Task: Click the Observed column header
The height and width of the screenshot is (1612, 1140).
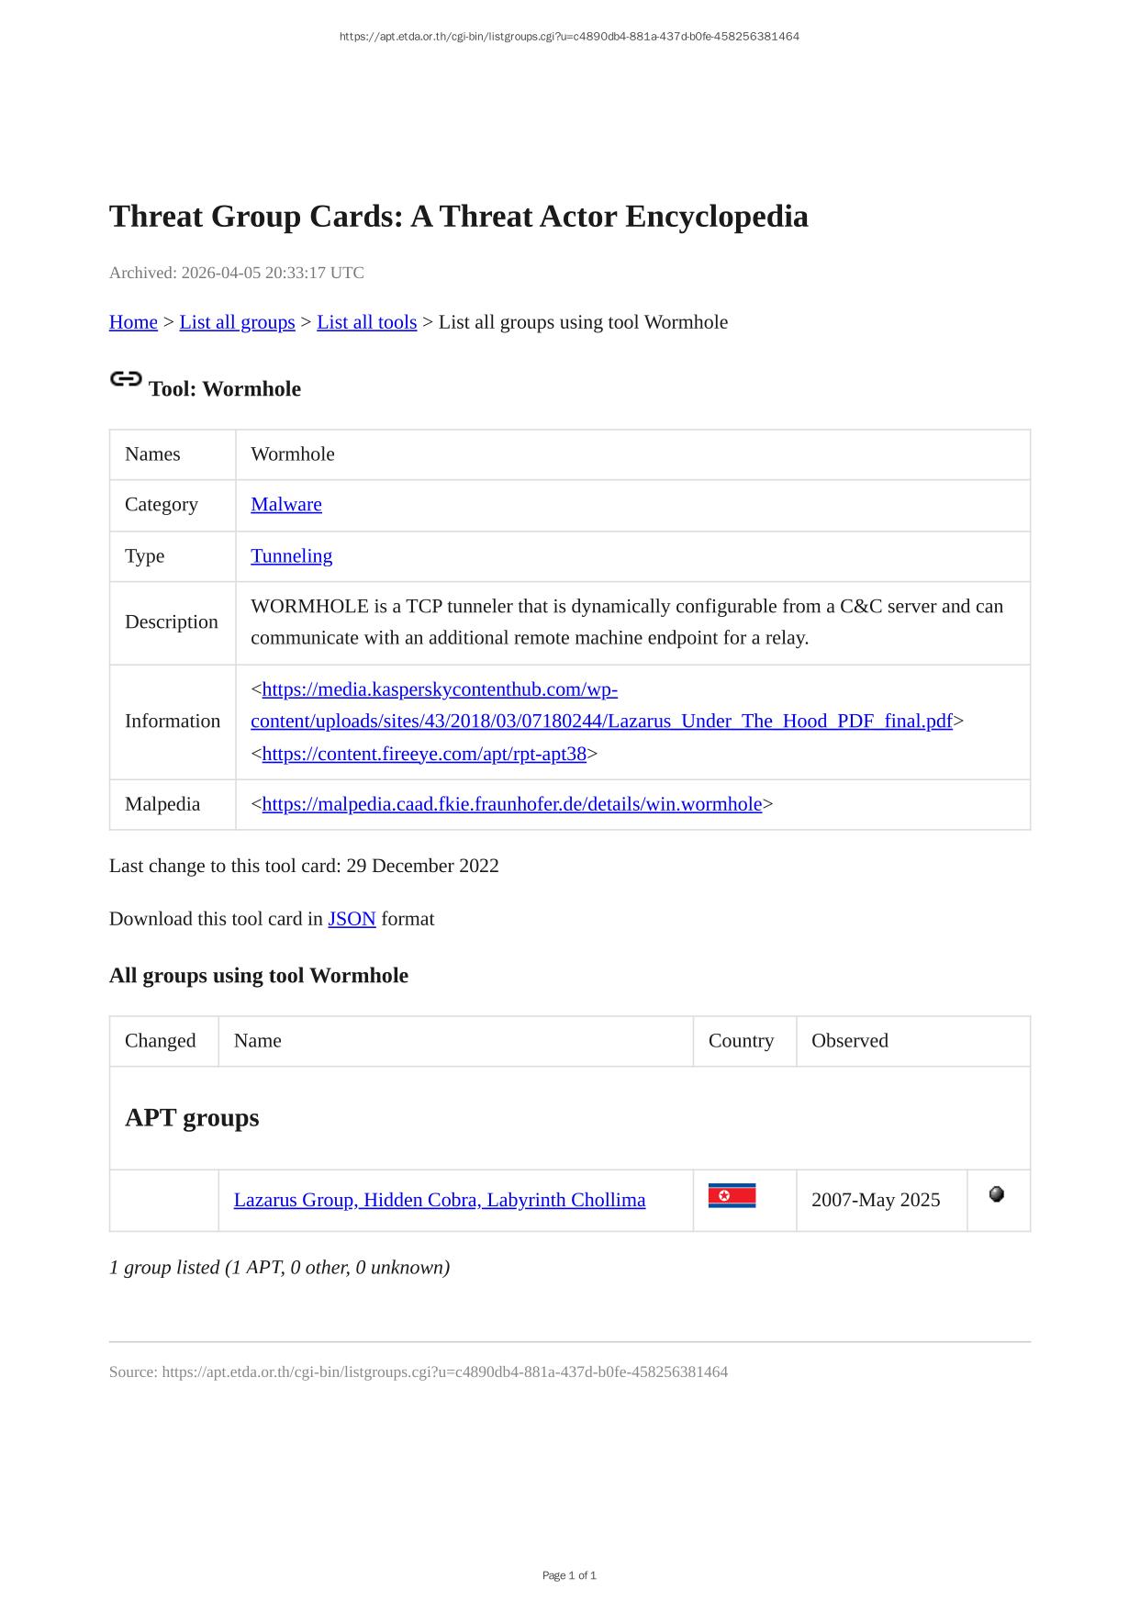Action: (849, 1040)
